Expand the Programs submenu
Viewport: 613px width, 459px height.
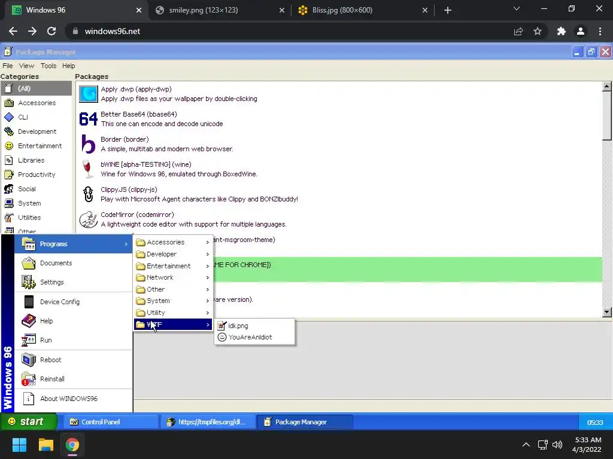tap(74, 244)
